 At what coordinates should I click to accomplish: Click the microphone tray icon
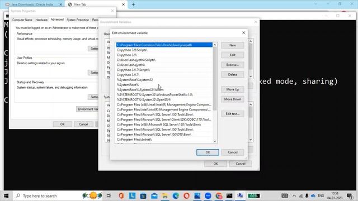pos(307,196)
